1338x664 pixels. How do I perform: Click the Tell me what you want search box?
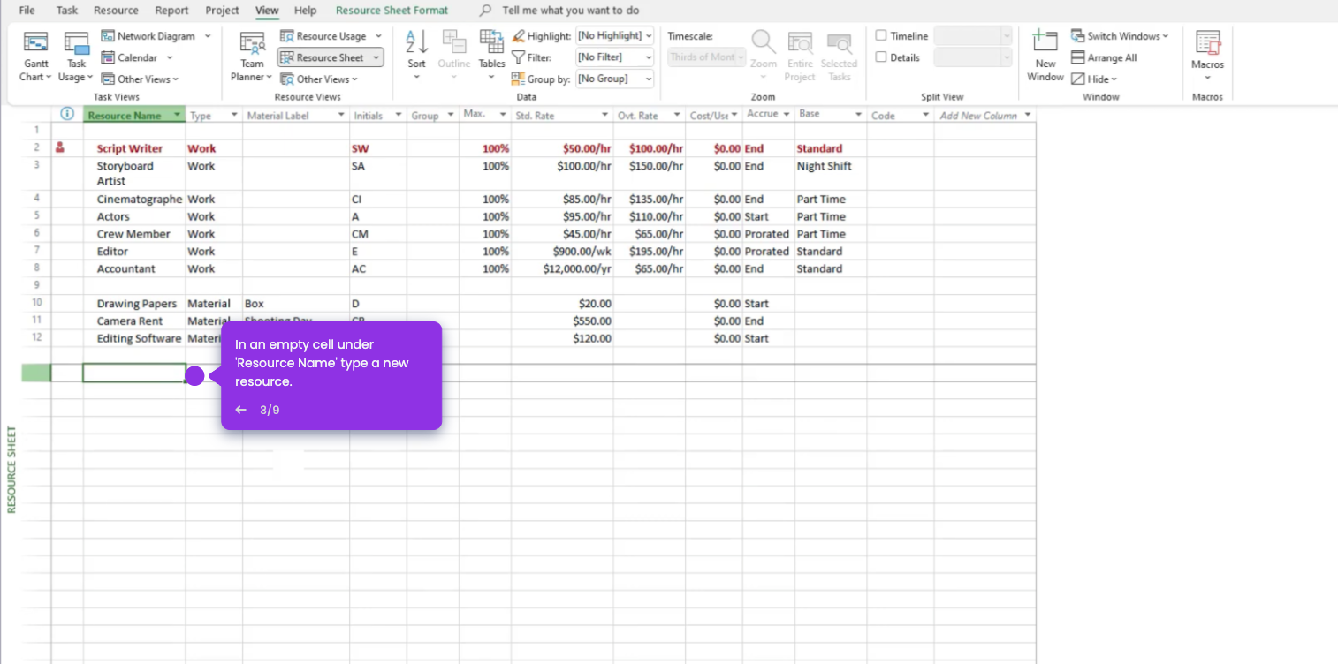(570, 11)
